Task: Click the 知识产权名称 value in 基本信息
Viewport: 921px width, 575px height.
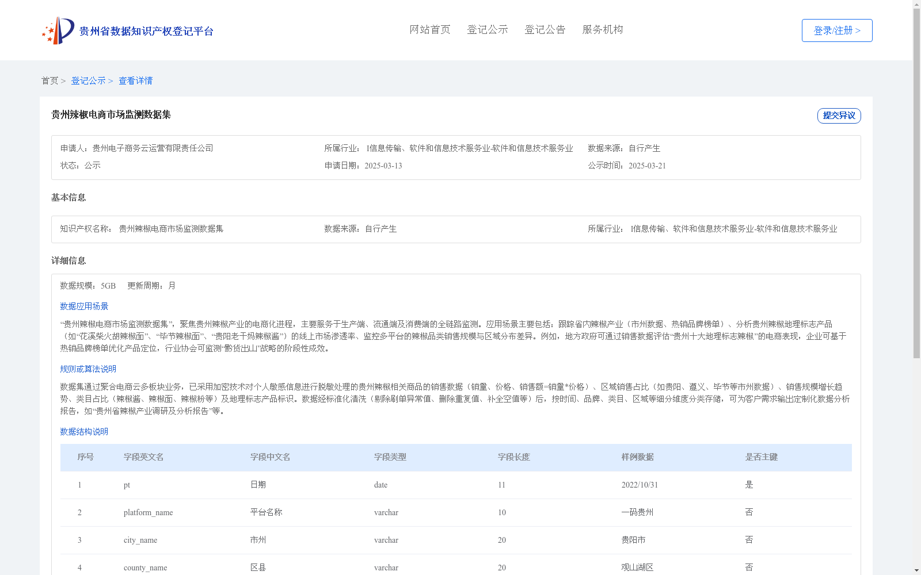Action: [x=171, y=229]
